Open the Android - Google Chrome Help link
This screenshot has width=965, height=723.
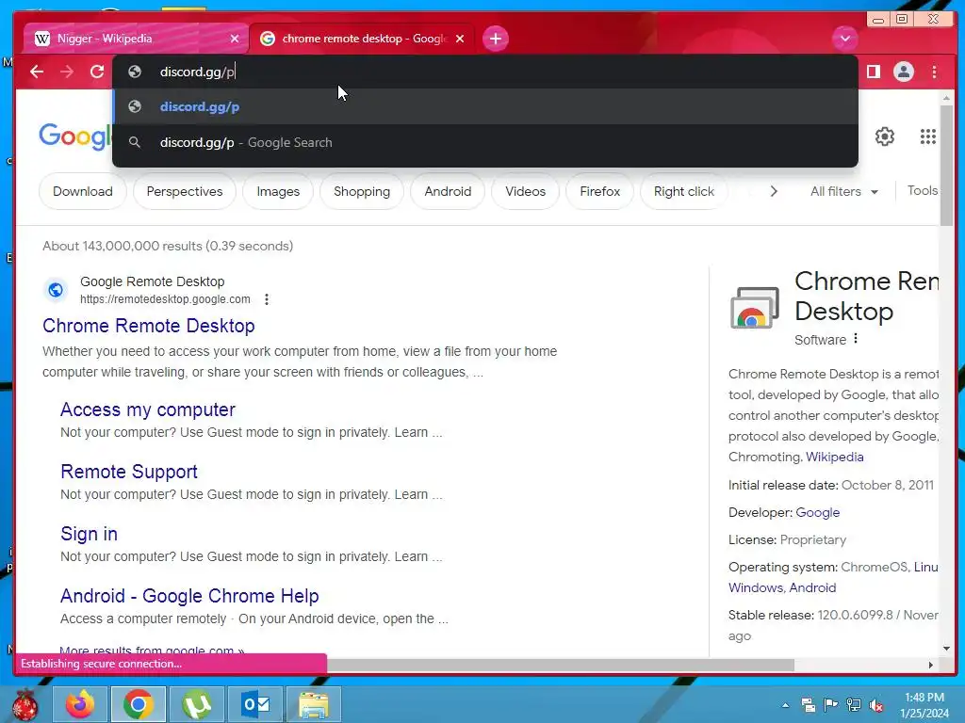point(189,596)
